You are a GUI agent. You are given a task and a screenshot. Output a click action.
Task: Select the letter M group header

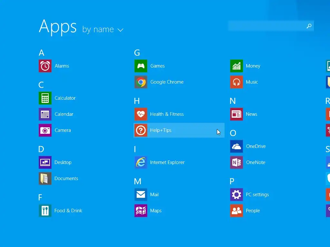138,181
